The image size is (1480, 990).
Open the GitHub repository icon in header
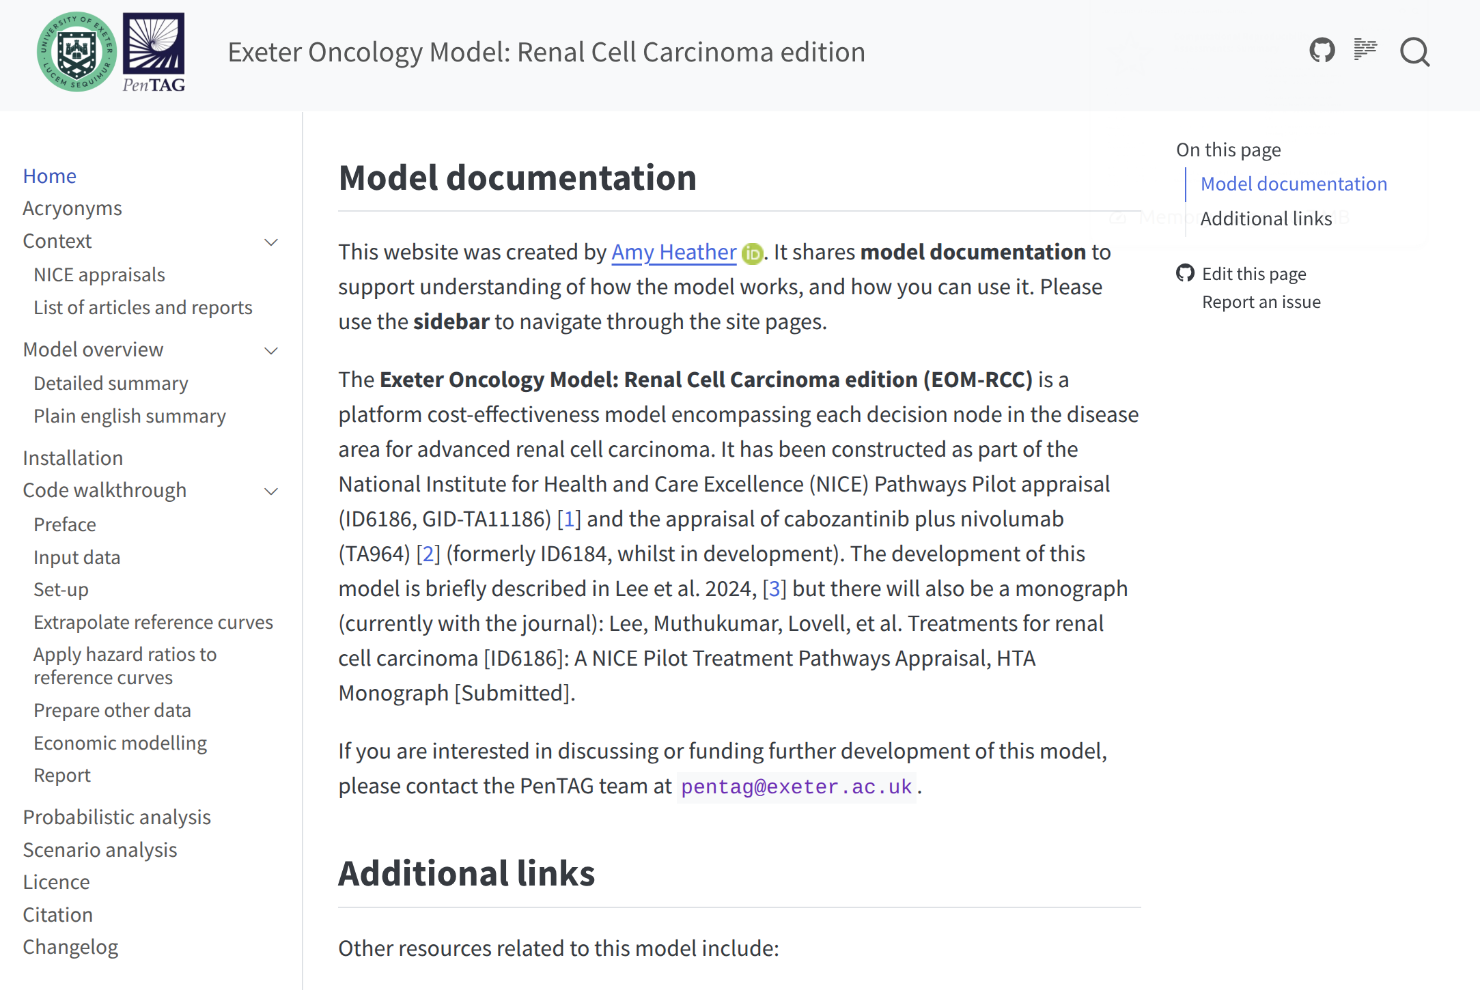[1322, 51]
